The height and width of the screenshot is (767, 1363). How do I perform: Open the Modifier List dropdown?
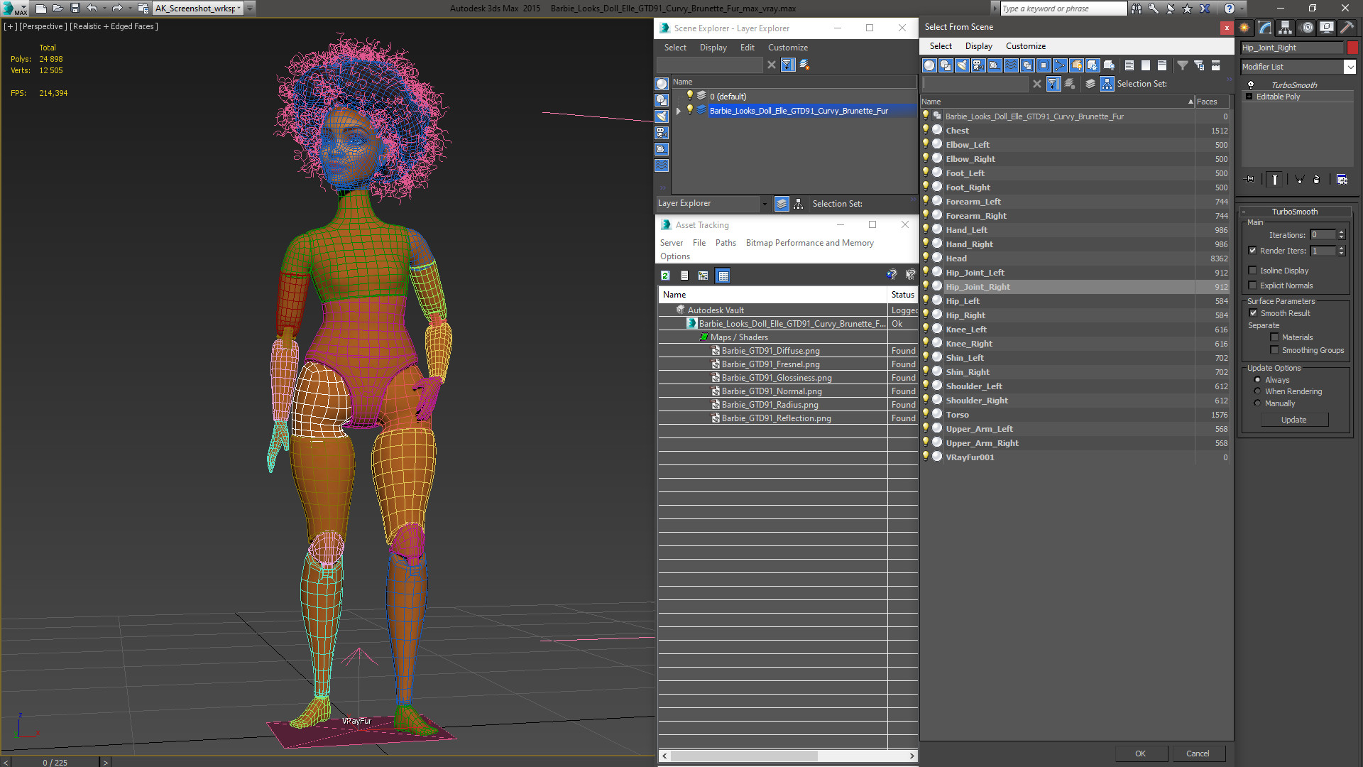point(1350,67)
